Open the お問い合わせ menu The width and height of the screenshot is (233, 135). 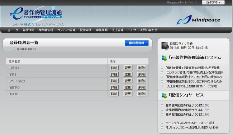coord(149,30)
